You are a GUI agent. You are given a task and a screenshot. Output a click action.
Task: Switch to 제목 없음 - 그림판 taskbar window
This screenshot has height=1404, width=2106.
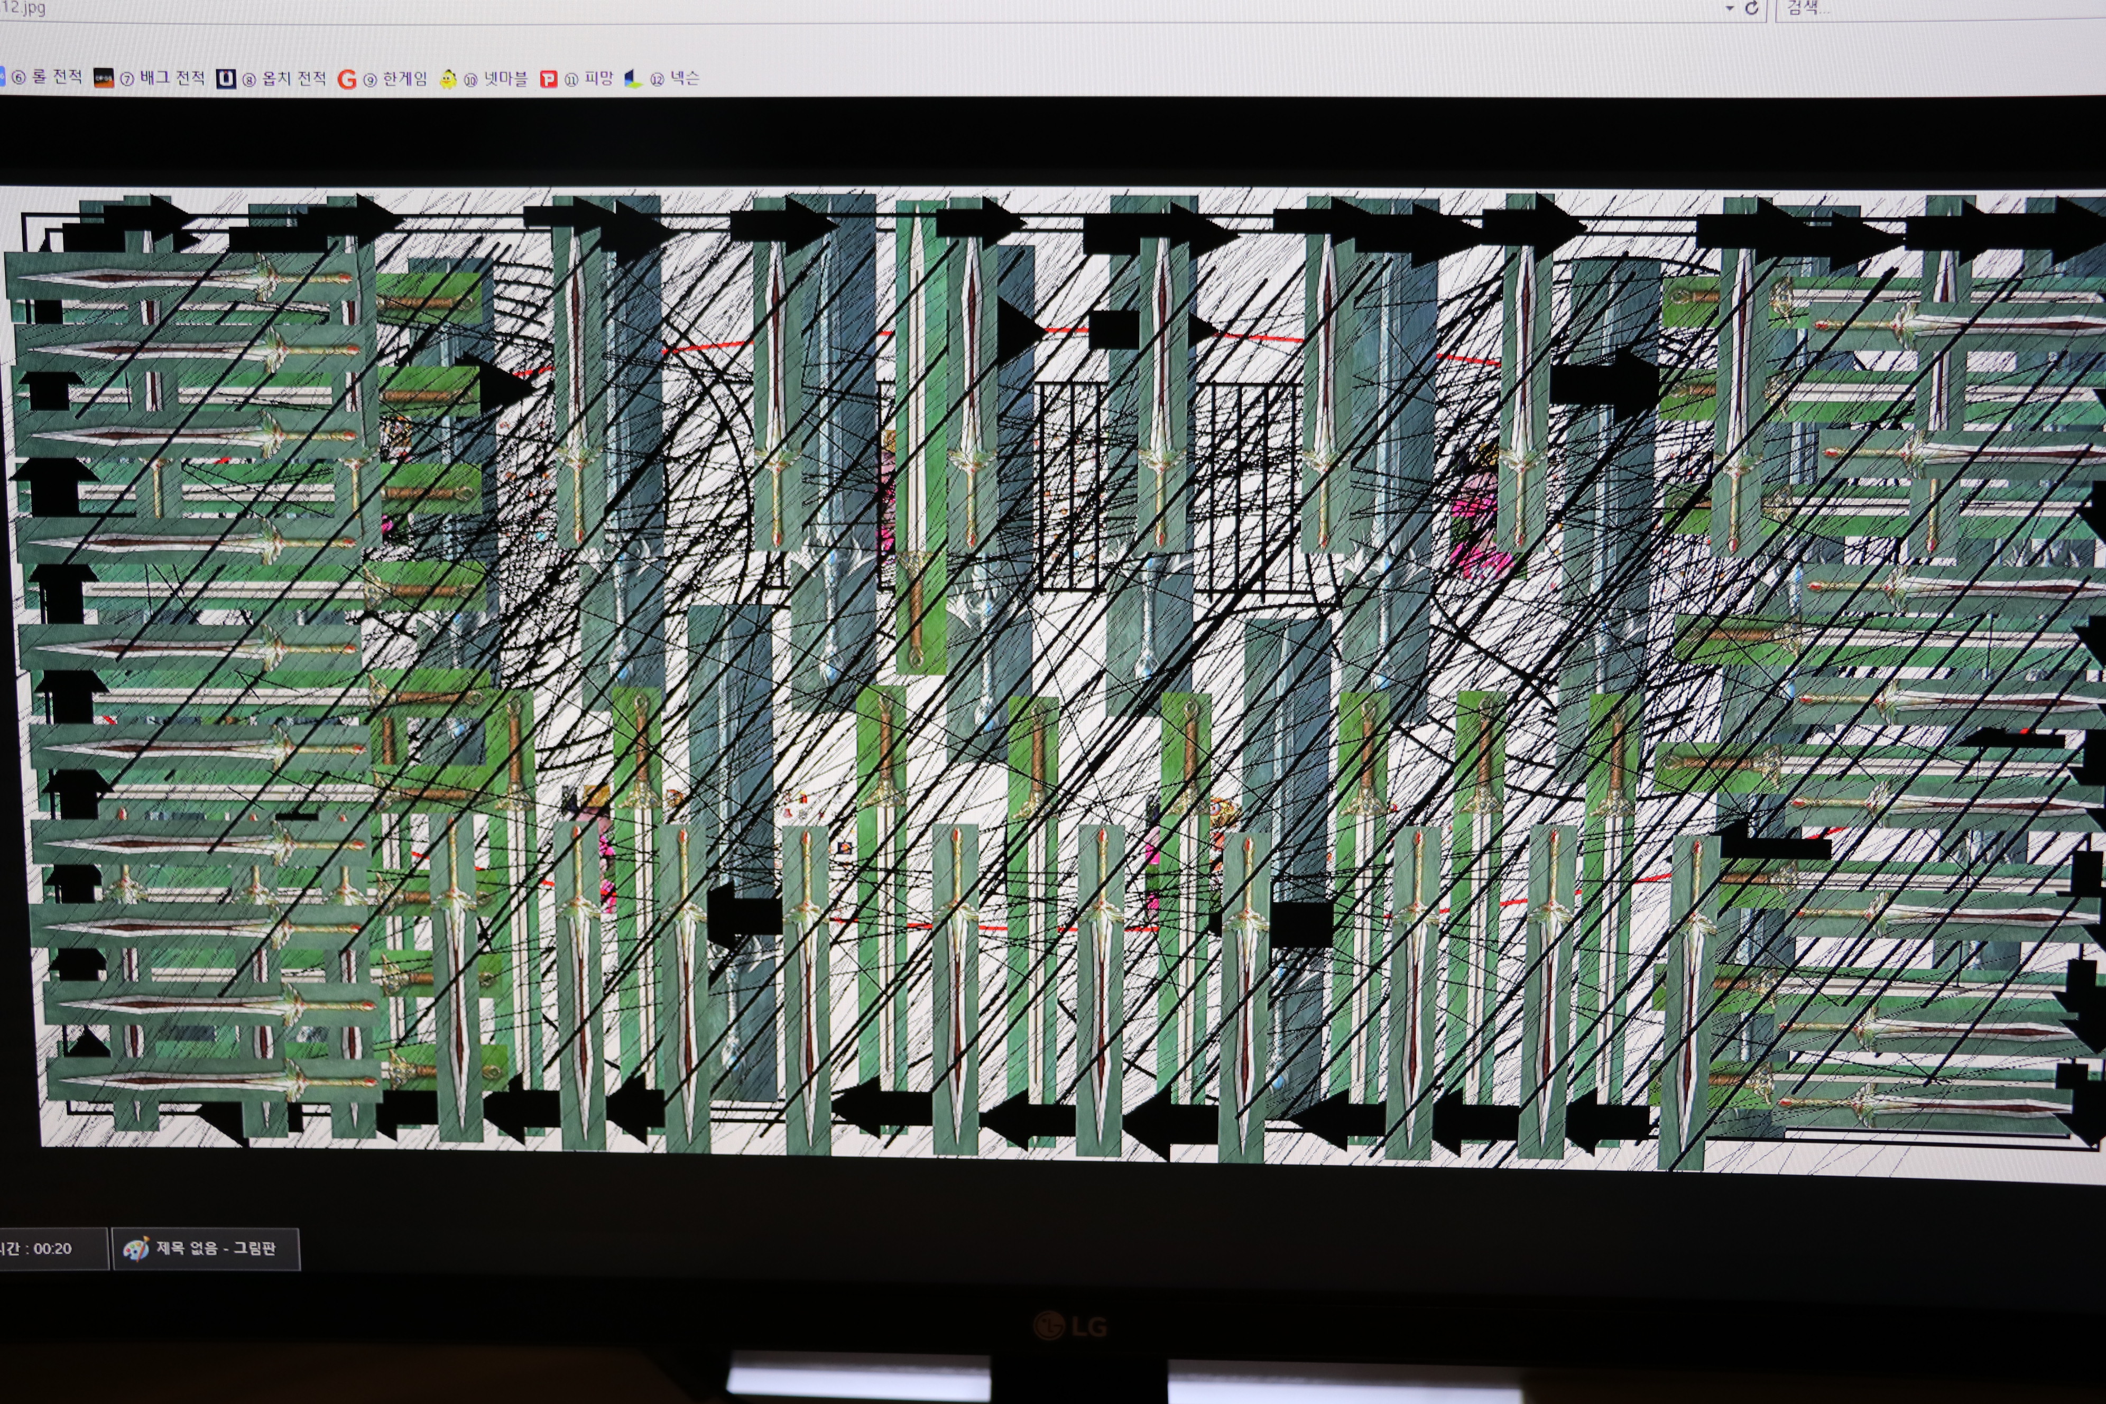[216, 1248]
